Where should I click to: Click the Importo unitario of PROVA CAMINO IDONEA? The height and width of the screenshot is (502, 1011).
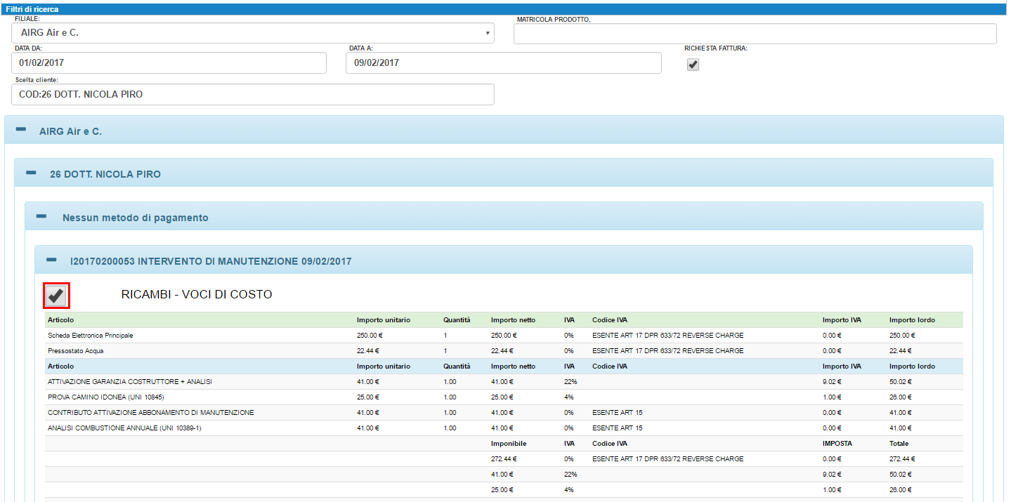click(367, 397)
